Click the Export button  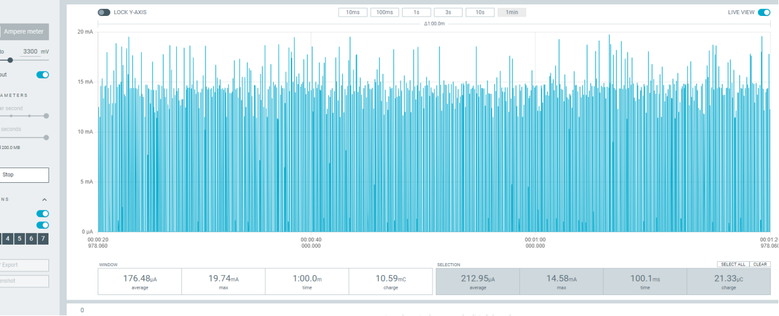[x=24, y=266]
